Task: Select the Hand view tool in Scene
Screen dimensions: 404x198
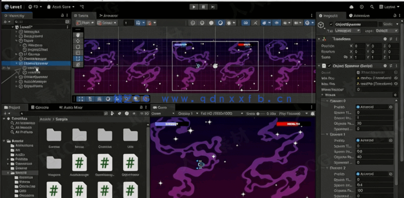Action: coord(78,35)
